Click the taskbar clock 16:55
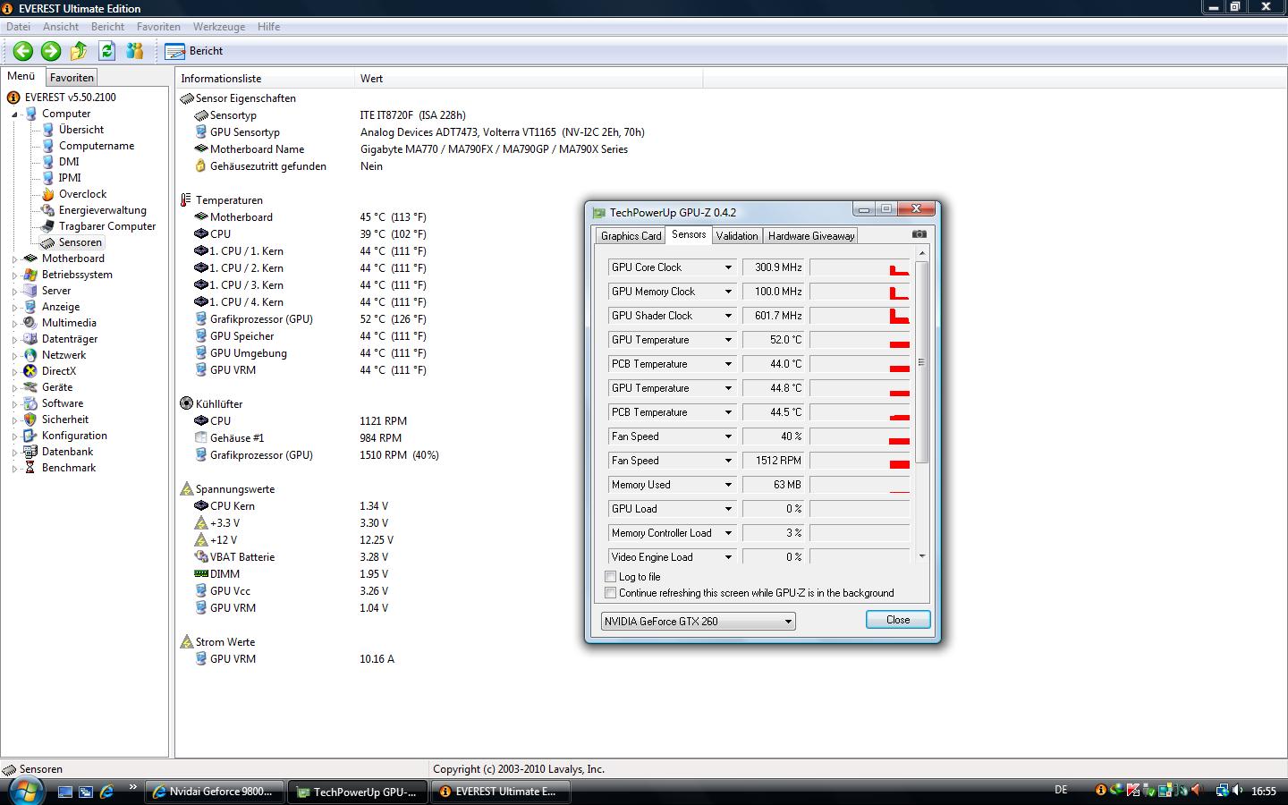The height and width of the screenshot is (805, 1288). click(1263, 792)
